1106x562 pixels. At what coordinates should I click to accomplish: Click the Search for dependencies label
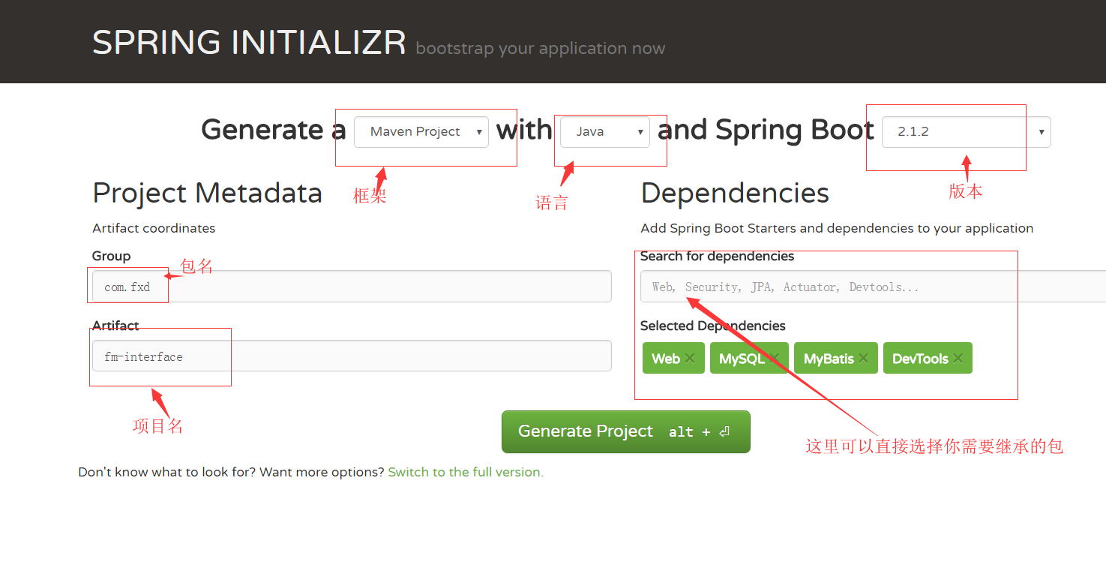pyautogui.click(x=717, y=256)
